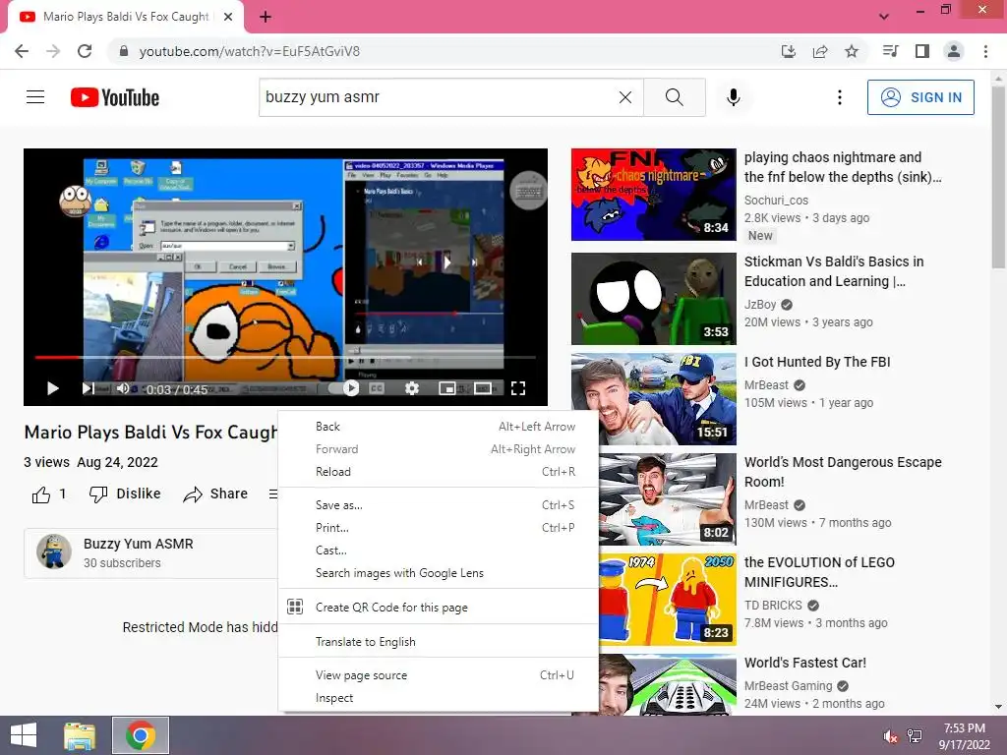
Task: Clear the search box with the X
Action: click(x=624, y=97)
